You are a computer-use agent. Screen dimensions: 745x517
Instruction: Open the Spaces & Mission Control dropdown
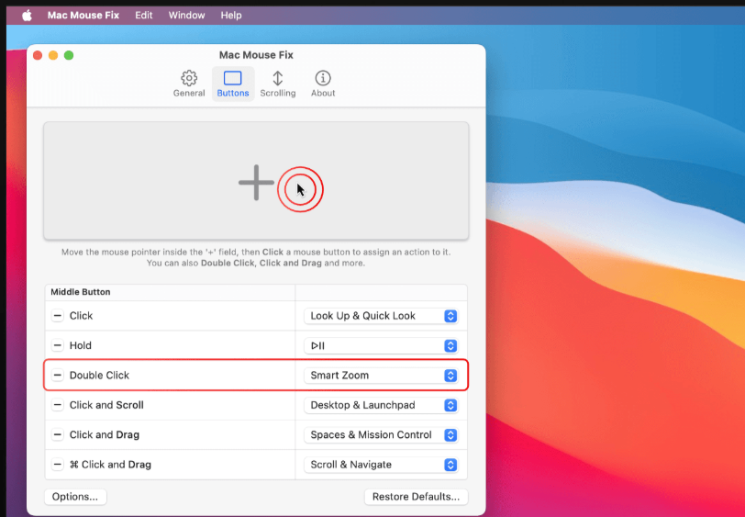(x=381, y=434)
